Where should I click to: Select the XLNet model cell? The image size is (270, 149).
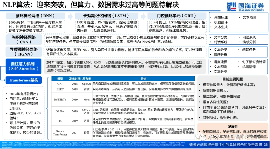coord(60,111)
